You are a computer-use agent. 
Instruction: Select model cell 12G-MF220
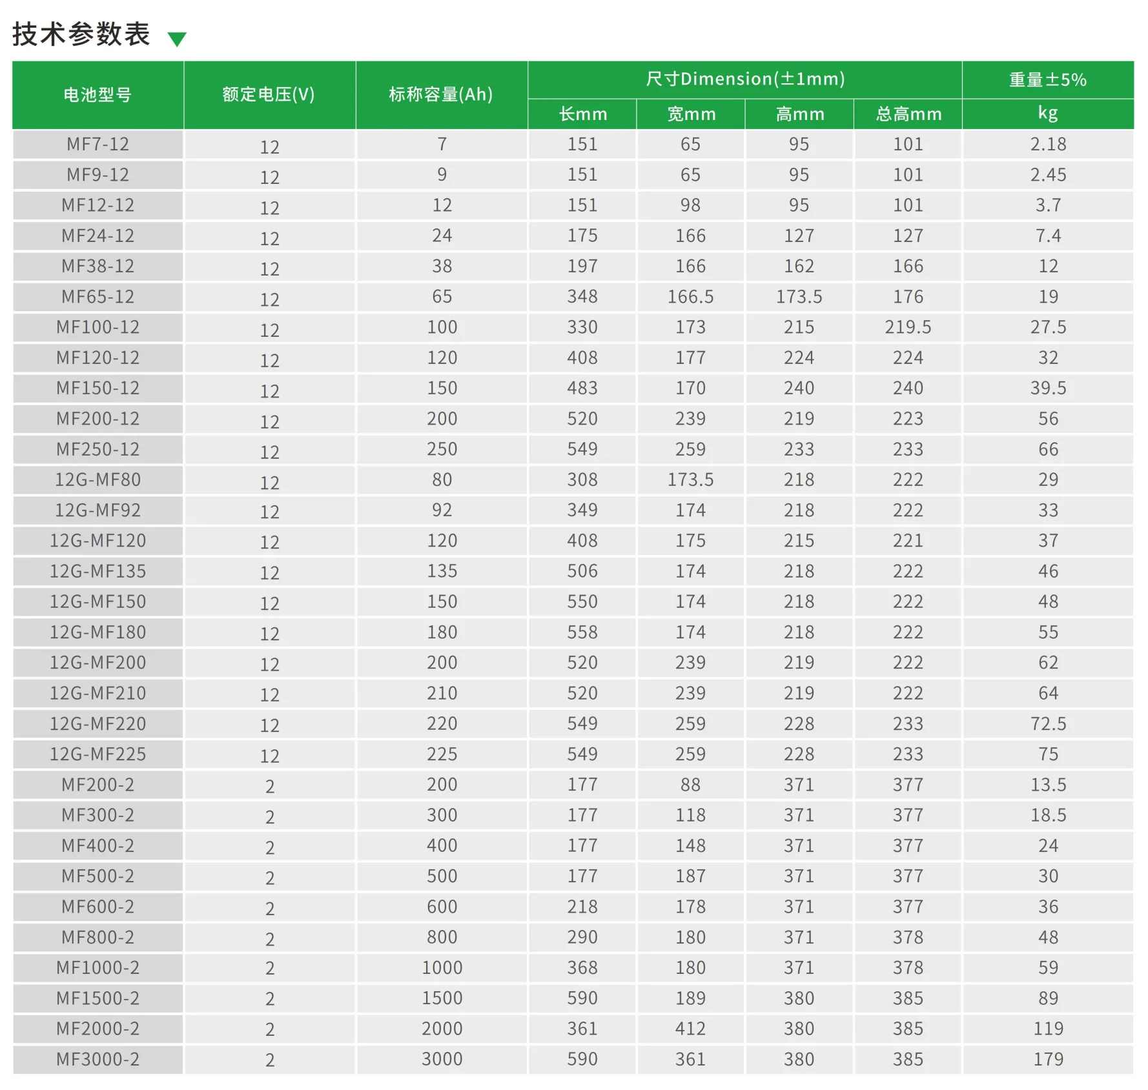(x=98, y=723)
